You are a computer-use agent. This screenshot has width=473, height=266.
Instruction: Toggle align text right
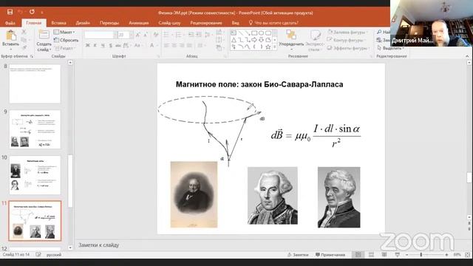(x=182, y=46)
